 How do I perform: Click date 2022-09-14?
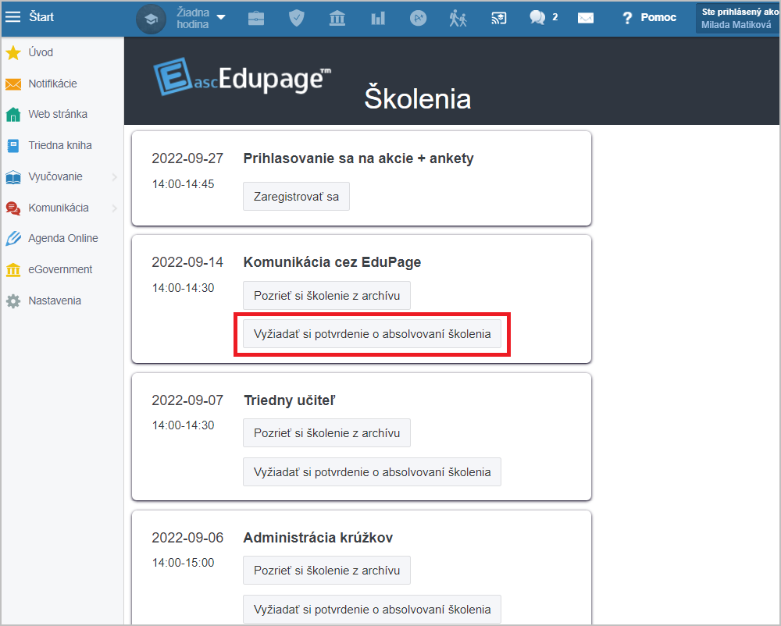[187, 262]
